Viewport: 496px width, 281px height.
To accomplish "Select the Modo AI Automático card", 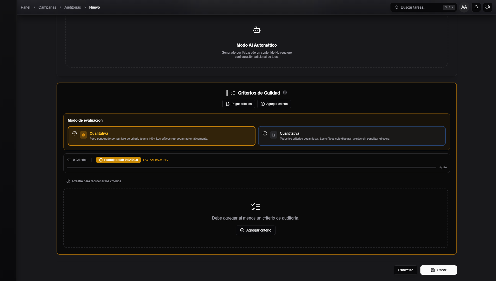I will pos(257,41).
